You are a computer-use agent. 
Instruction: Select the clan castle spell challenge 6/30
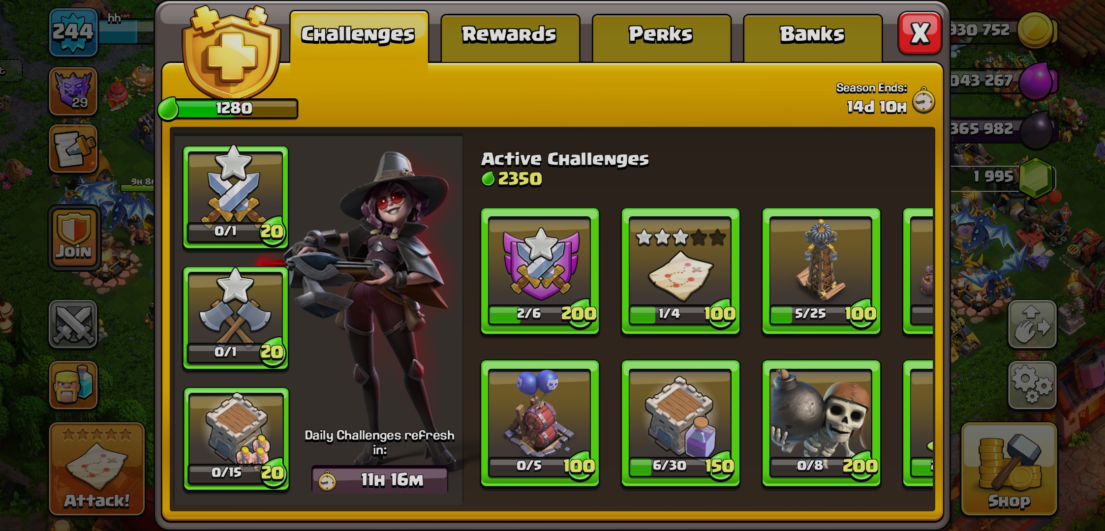(x=680, y=423)
